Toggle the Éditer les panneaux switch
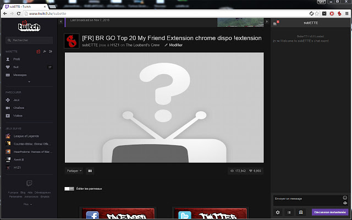Screen dimensions: 352x220 coord(69,189)
